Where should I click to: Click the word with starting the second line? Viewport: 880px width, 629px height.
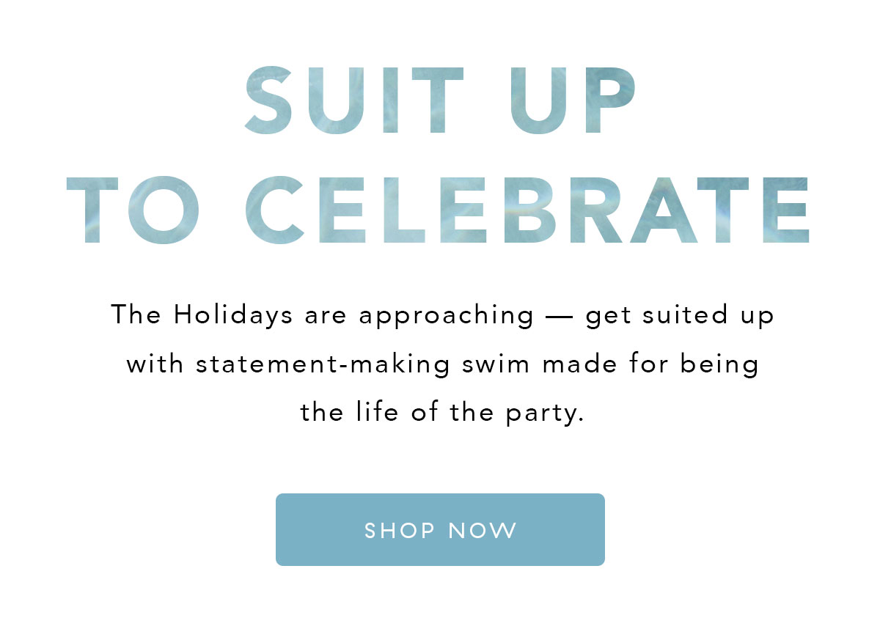point(155,364)
